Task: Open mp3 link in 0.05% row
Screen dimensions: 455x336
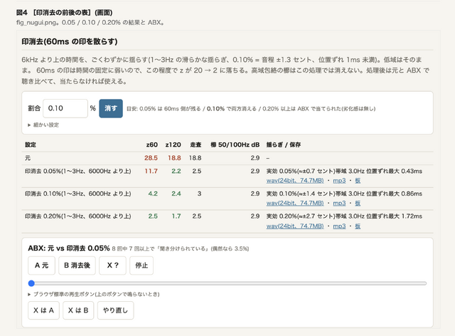Action: pyautogui.click(x=339, y=181)
